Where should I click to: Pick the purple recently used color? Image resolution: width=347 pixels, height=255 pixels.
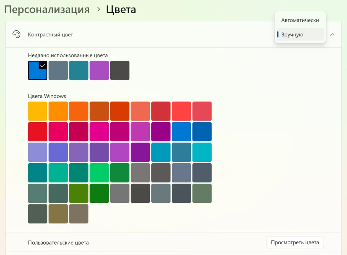[x=99, y=70]
